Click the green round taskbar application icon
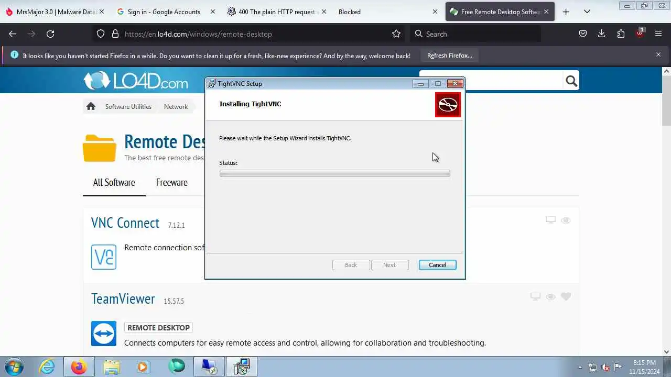Screen dimensions: 671x377 tap(177, 367)
